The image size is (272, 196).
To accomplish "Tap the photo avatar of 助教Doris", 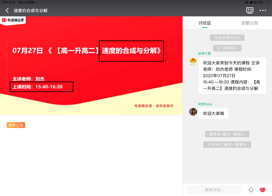I will (x=193, y=112).
